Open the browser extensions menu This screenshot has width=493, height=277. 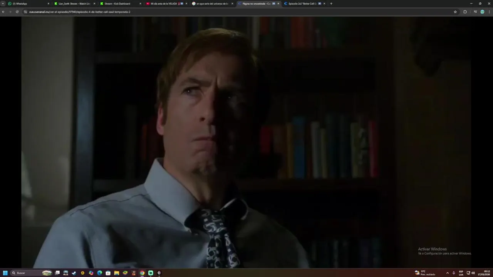click(x=465, y=12)
